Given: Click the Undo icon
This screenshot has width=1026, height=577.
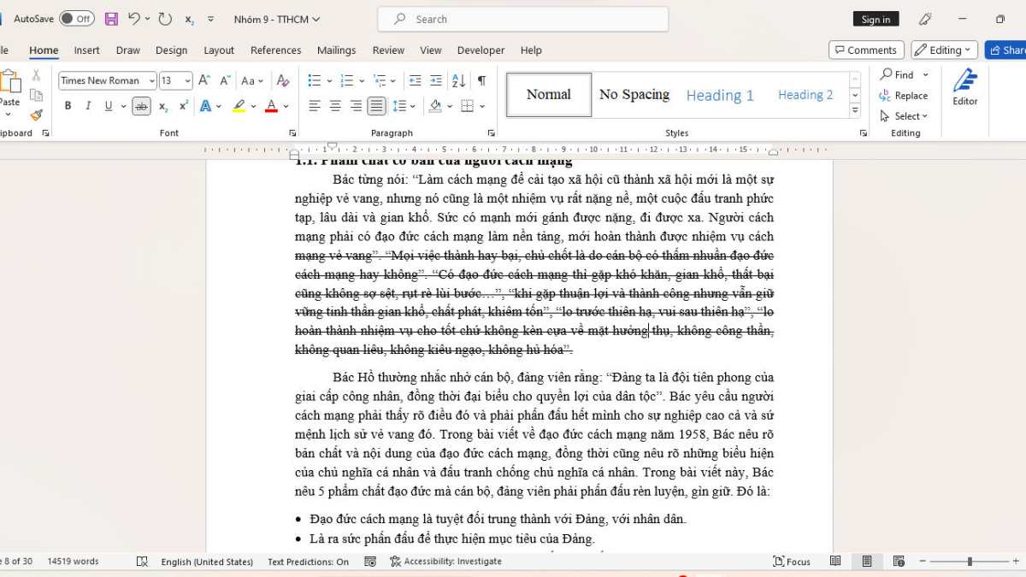Looking at the screenshot, I should point(135,19).
